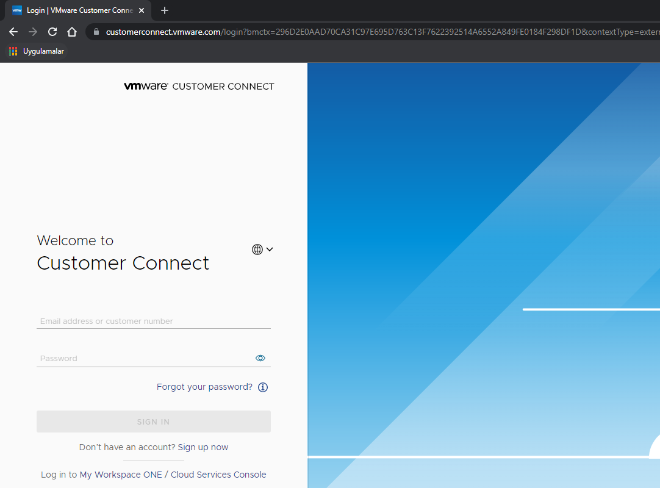
Task: Select the Login | VMware Customer Connect tab
Action: tap(78, 10)
